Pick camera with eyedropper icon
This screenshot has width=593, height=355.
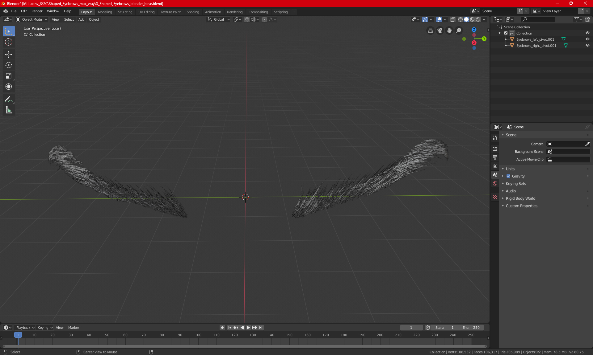(x=587, y=144)
